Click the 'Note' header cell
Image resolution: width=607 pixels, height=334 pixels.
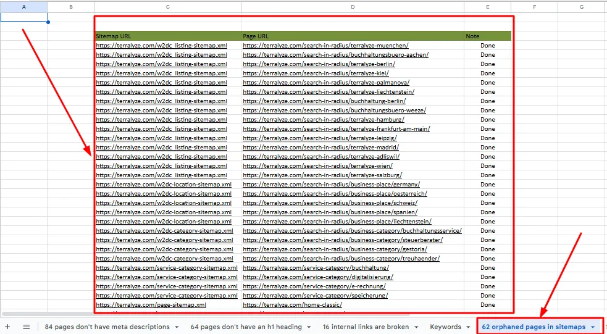click(x=488, y=36)
